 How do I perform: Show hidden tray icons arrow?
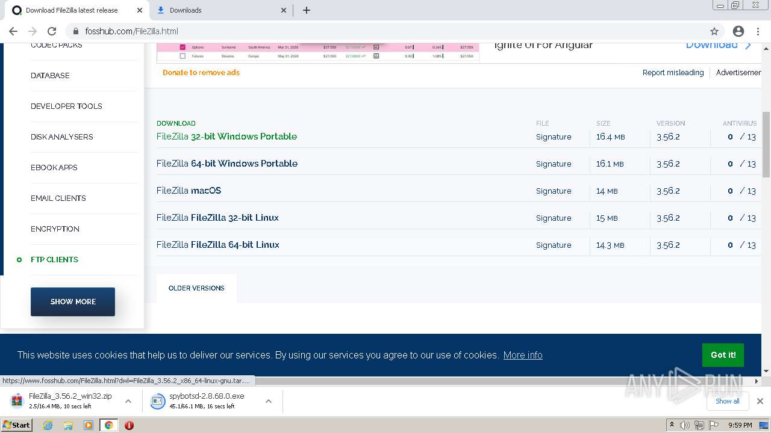[x=672, y=425]
